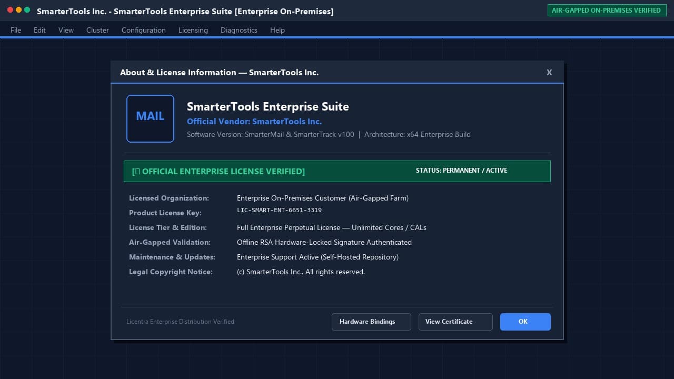
Task: Click the License Tier & Edition label
Action: pos(168,227)
